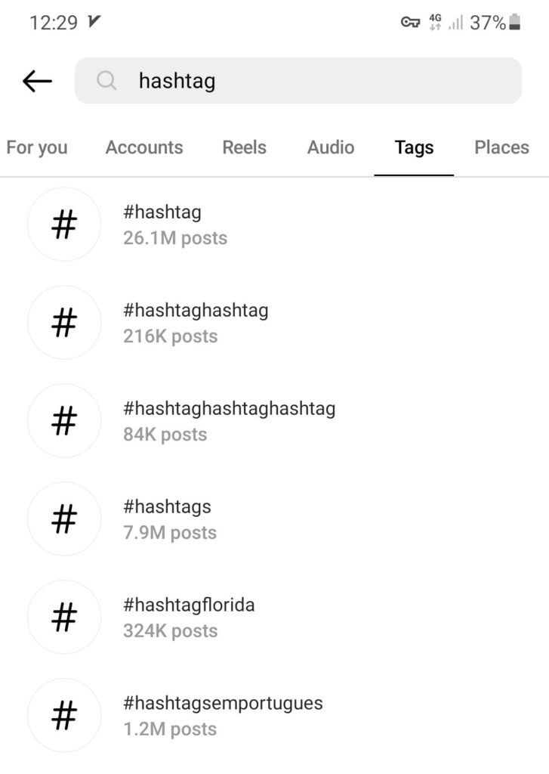The height and width of the screenshot is (774, 549).
Task: Tap the hashtag icon beside #hashtagsemportugues
Action: pos(63,715)
